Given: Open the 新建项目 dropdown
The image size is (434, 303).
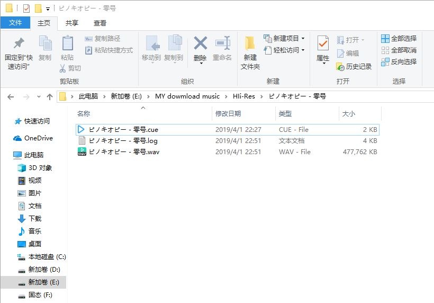Looking at the screenshot, I should [x=284, y=39].
